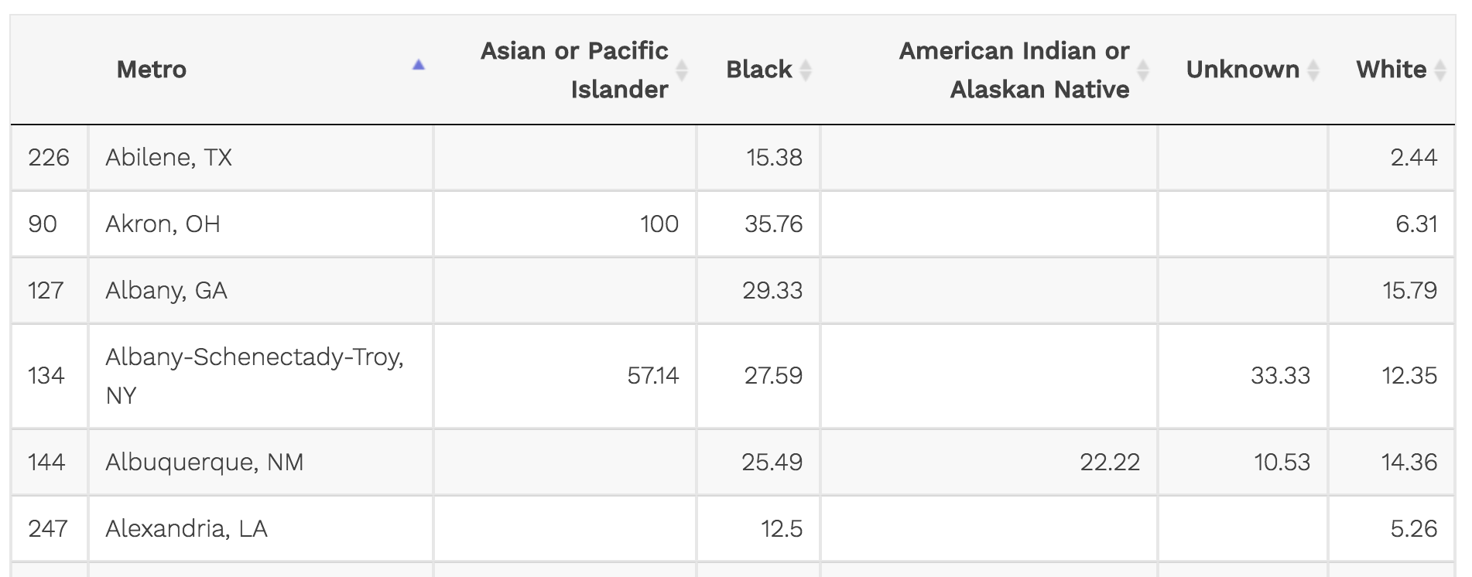Click the White header text
The height and width of the screenshot is (577, 1472).
pyautogui.click(x=1391, y=70)
